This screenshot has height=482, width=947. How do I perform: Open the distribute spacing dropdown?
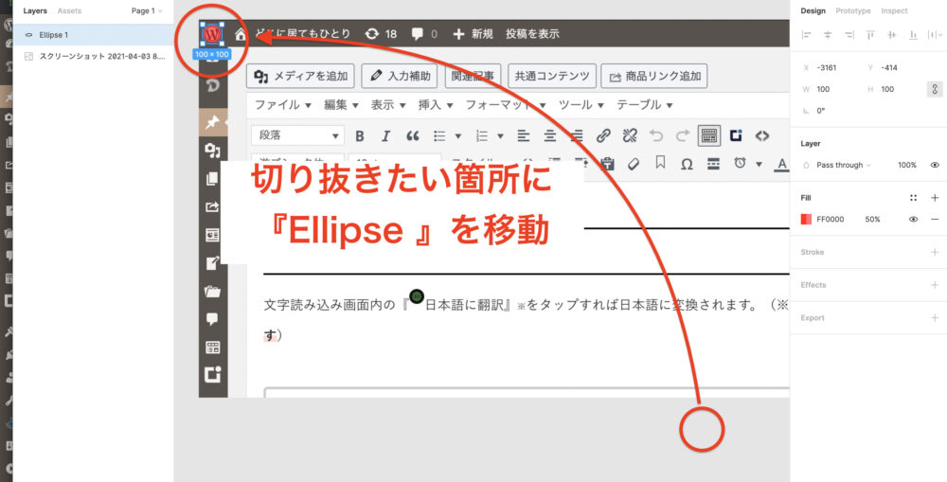point(935,35)
